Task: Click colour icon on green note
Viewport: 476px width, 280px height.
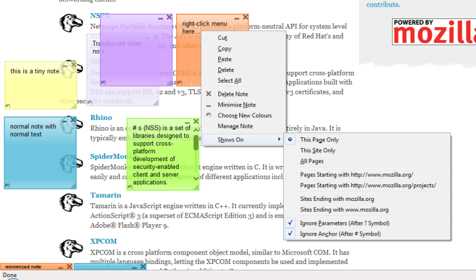Action: click(x=130, y=187)
